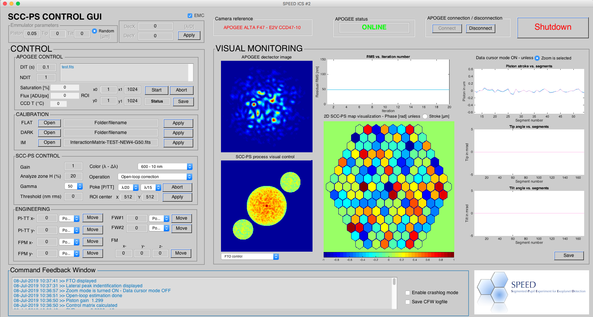This screenshot has height=317, width=593.
Task: Click the Analyze zone H field
Action: pyautogui.click(x=73, y=176)
